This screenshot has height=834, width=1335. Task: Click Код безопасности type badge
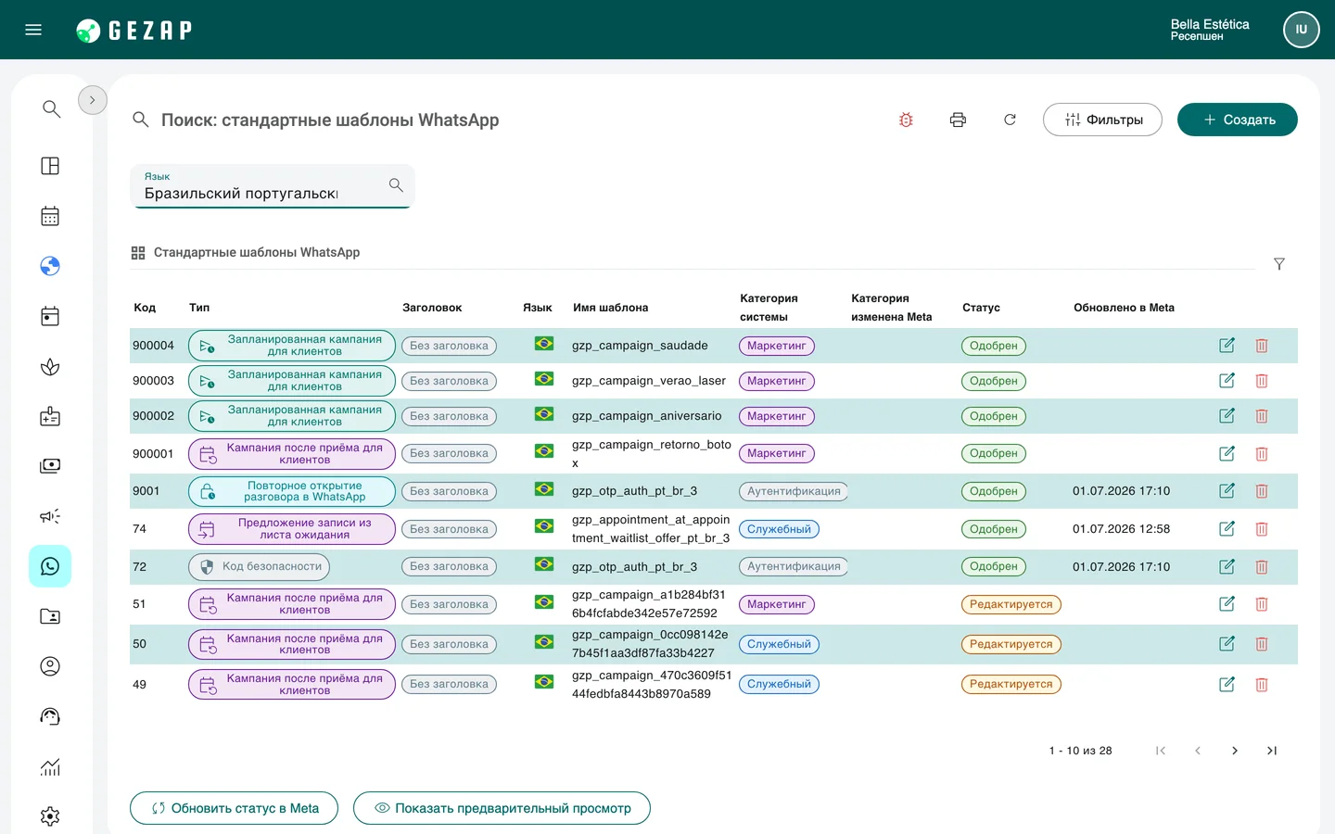260,566
